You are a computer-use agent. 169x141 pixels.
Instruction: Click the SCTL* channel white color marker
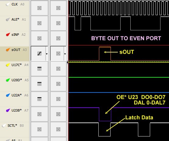(x=4, y=126)
